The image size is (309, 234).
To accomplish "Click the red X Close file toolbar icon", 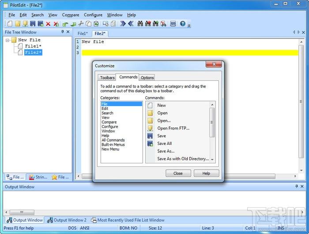I will coord(48,24).
